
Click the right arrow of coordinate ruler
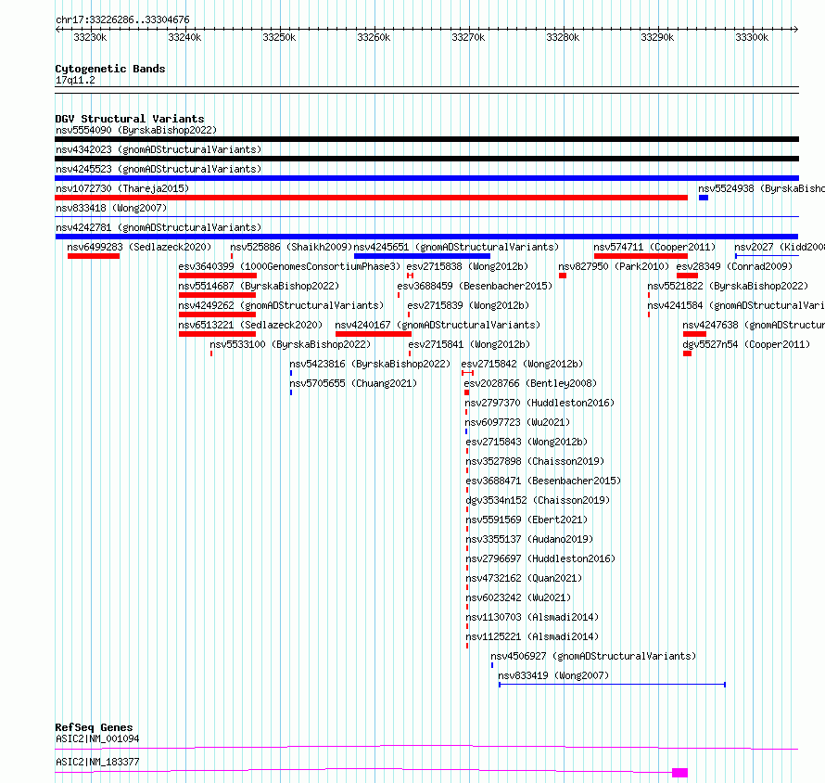pos(795,30)
